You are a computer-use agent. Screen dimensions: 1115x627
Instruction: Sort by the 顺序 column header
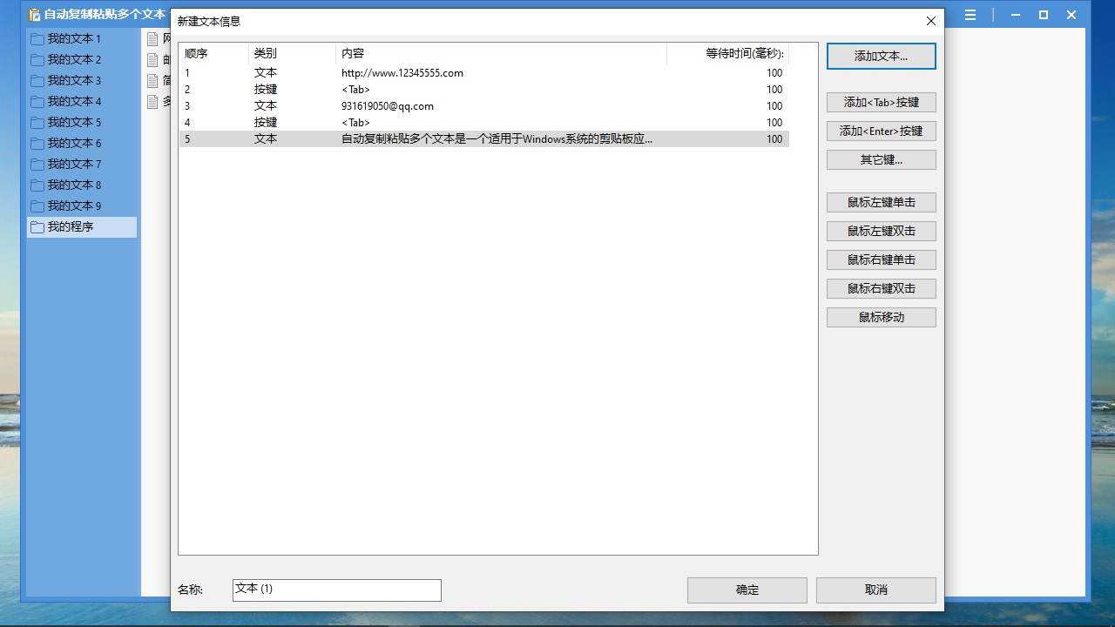[x=213, y=53]
